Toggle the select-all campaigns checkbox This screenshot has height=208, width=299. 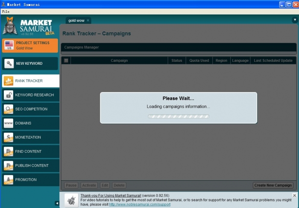[x=66, y=61]
